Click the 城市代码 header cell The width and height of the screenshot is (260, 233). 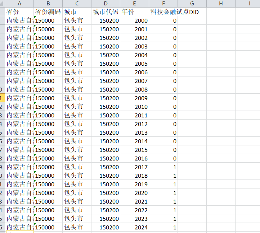tap(106, 12)
